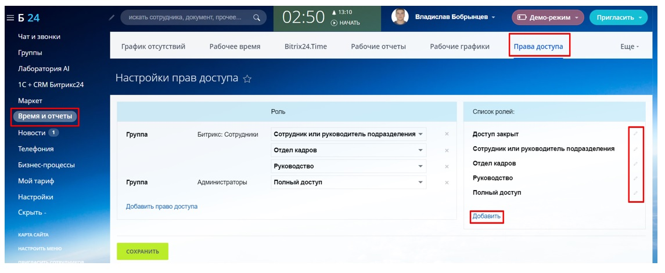Open the 'Полный доступ' role dropdown
Screen dimensions: 665x273
coord(348,183)
